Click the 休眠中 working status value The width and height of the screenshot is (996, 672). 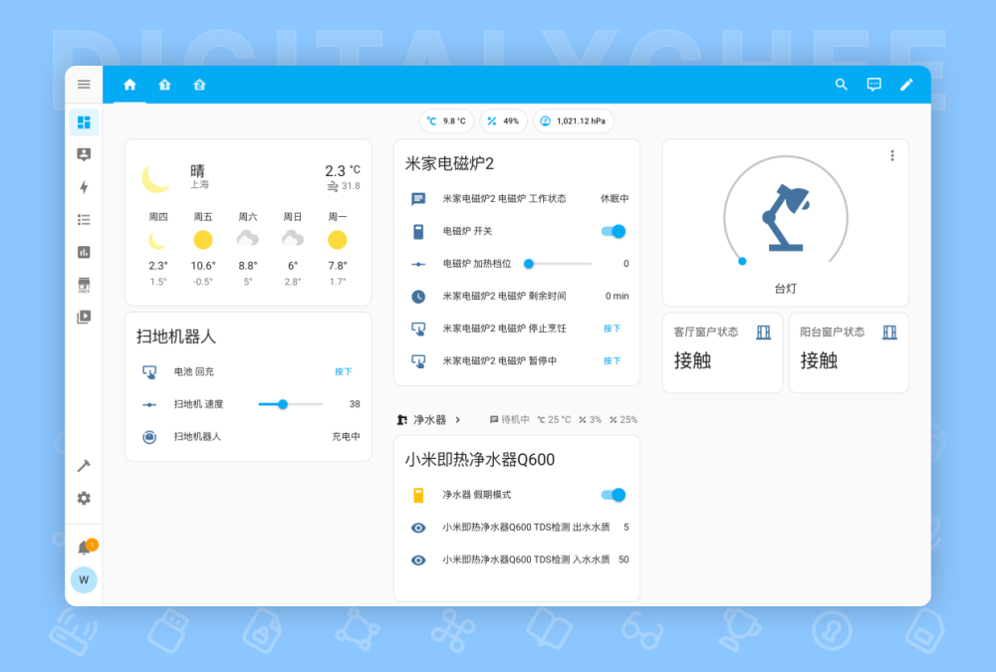click(x=615, y=199)
